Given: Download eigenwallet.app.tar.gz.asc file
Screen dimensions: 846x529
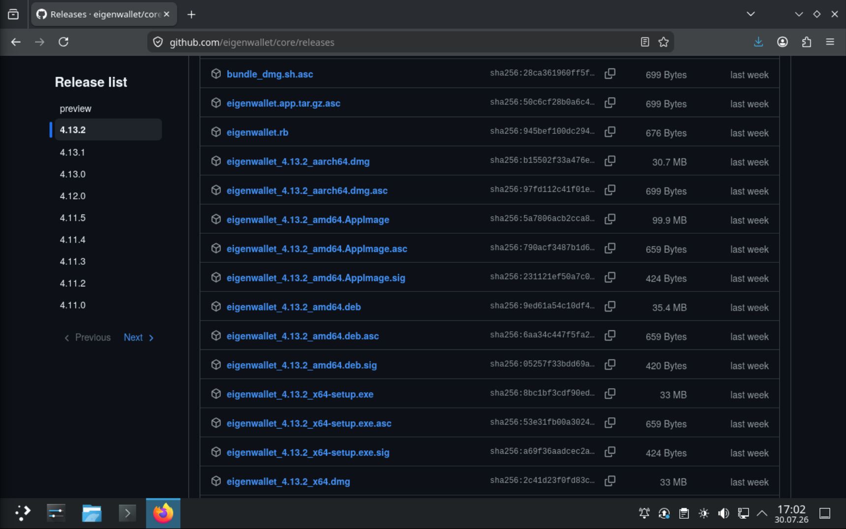Looking at the screenshot, I should click(283, 103).
